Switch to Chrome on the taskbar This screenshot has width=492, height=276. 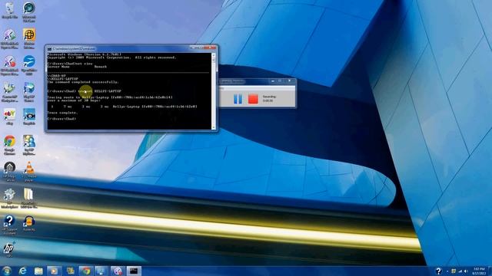[86, 271]
